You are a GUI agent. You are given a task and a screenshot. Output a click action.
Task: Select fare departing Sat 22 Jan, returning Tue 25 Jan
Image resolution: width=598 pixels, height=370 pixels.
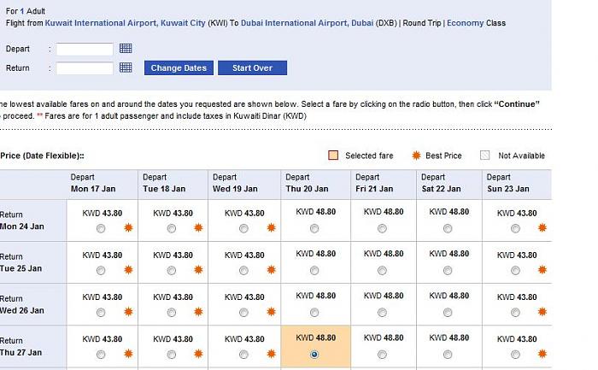[448, 270]
